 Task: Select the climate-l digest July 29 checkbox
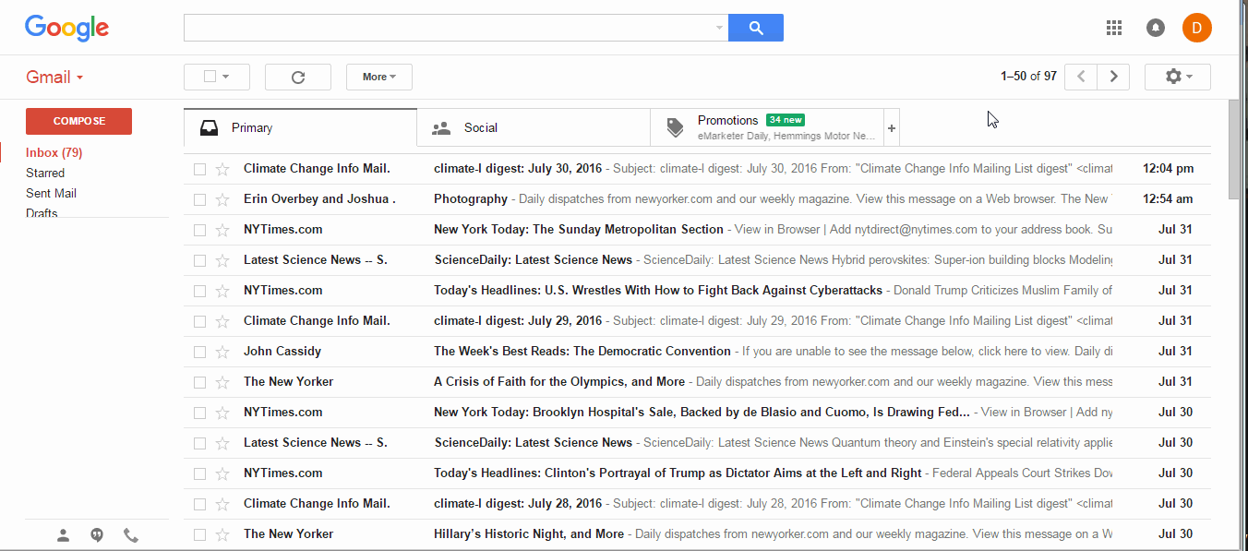pos(199,321)
